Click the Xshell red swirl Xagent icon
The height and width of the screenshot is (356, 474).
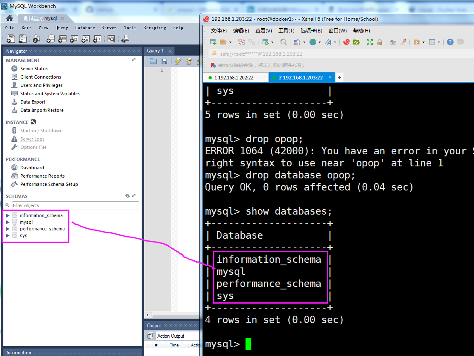click(x=346, y=42)
